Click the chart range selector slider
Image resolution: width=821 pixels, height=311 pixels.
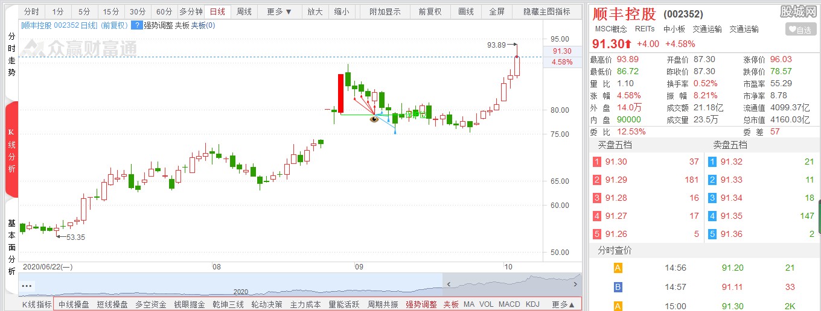coord(512,284)
